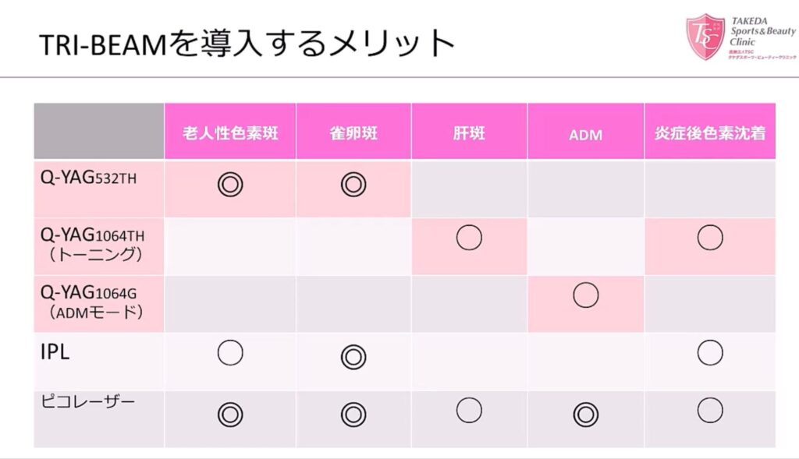Viewport: 799px width, 459px height.
Task: Click double circle for ピコレーザー ADM
Action: [586, 415]
